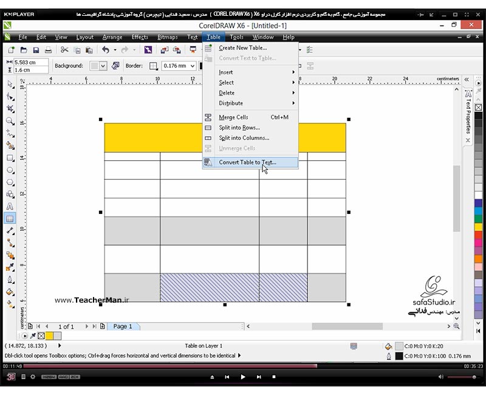The height and width of the screenshot is (395, 486).
Task: Undo the last action
Action: pos(106,50)
